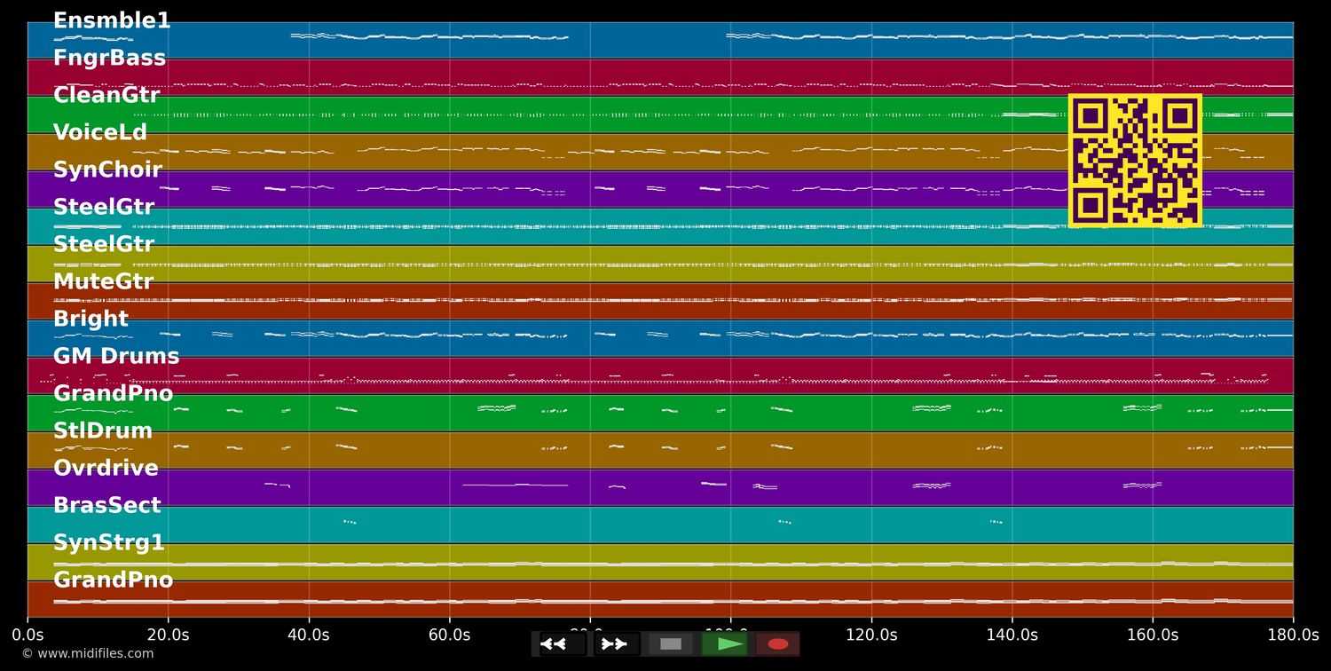Select the SynChoir track label
This screenshot has height=671, width=1331.
tap(107, 170)
